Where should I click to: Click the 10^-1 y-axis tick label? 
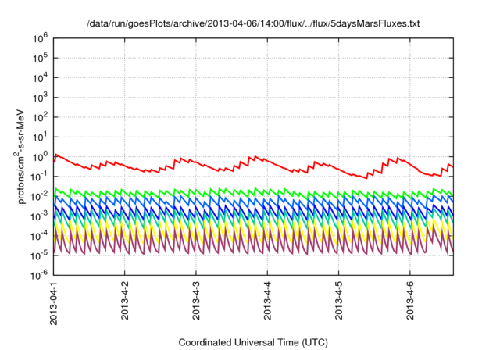point(39,177)
